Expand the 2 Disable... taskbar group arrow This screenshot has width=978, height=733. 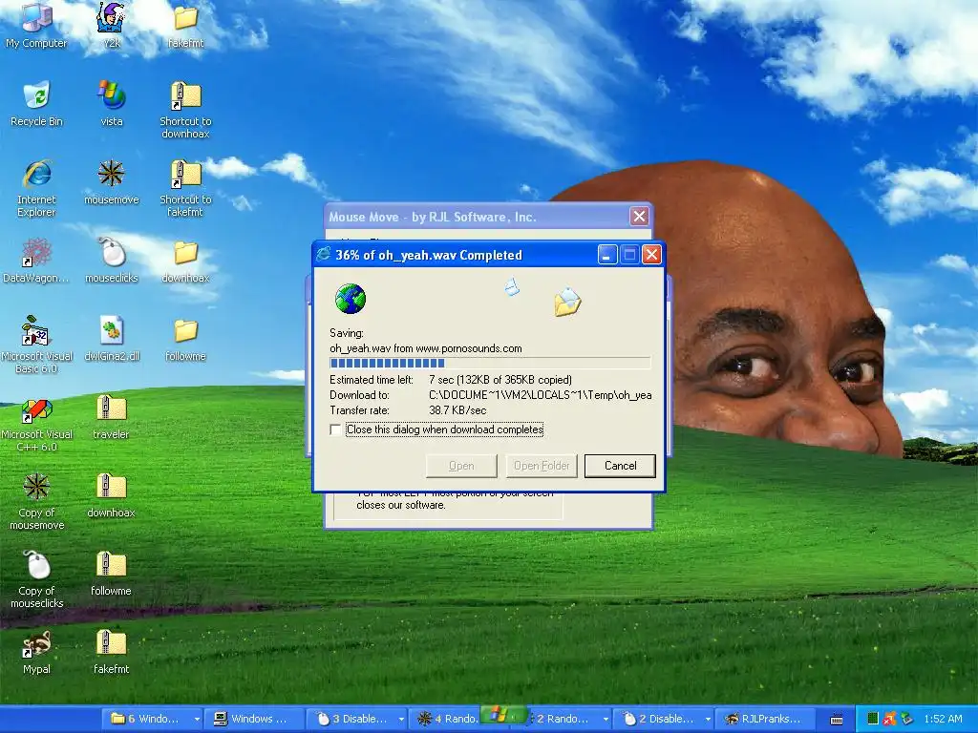708,719
